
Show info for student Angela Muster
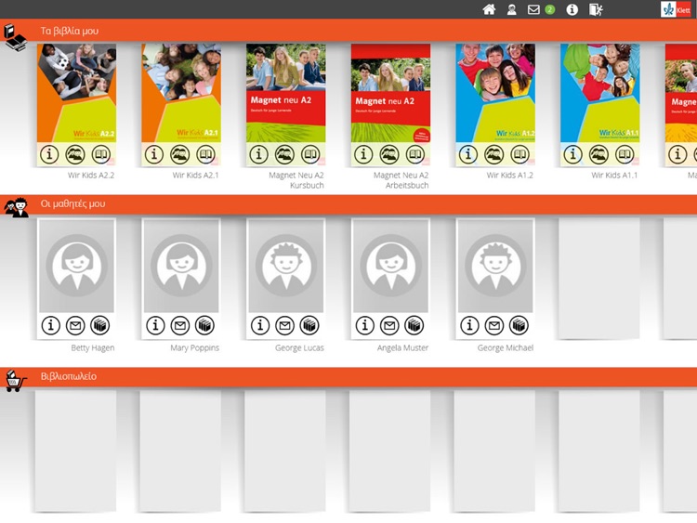[x=365, y=326]
